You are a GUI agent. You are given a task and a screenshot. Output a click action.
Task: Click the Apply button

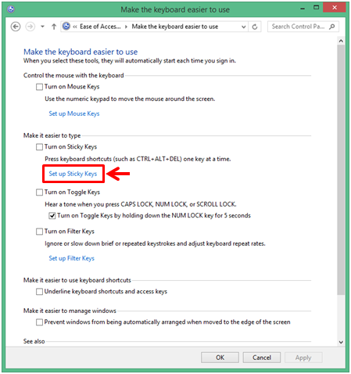(303, 358)
